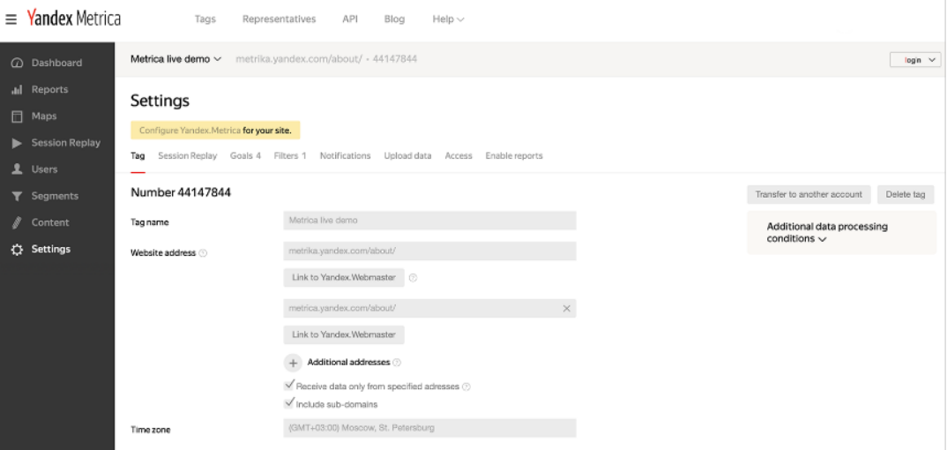
Task: Switch to the Goals tab
Action: coord(245,156)
